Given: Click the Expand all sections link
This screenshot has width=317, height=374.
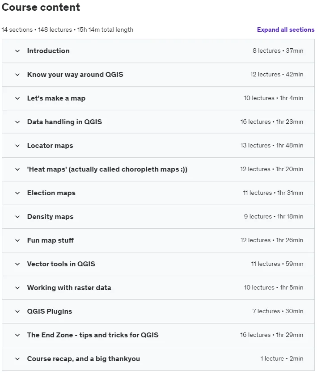Looking at the screenshot, I should click(x=286, y=29).
